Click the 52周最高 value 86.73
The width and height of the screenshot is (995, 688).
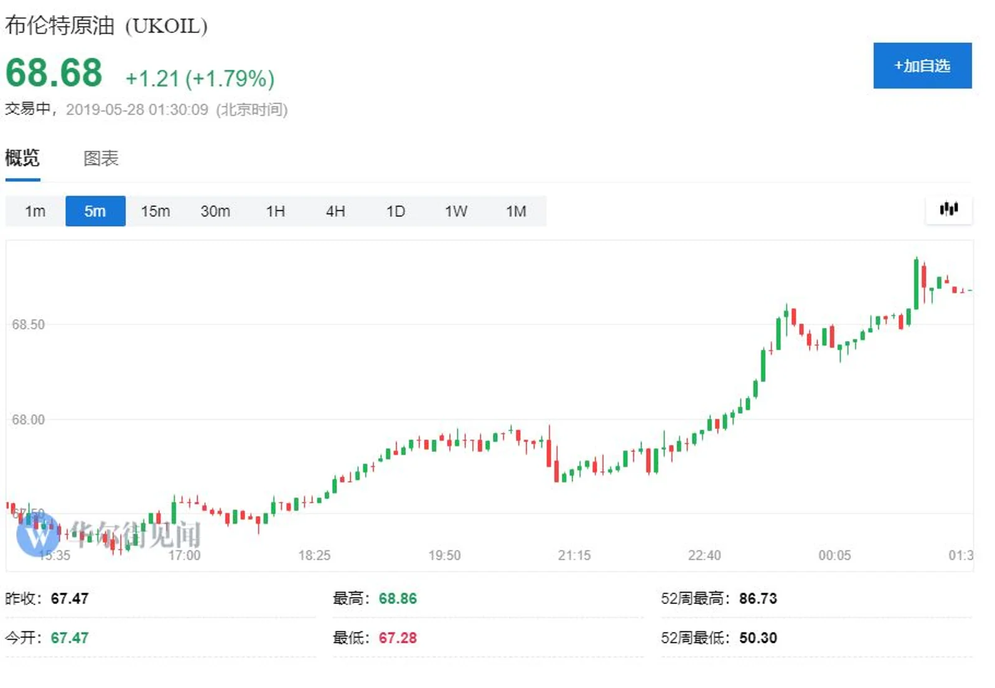pyautogui.click(x=758, y=598)
